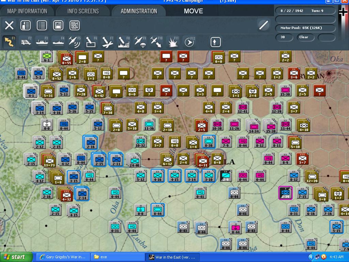
Task: Select the F1 move mode arrow
Action: point(9,42)
